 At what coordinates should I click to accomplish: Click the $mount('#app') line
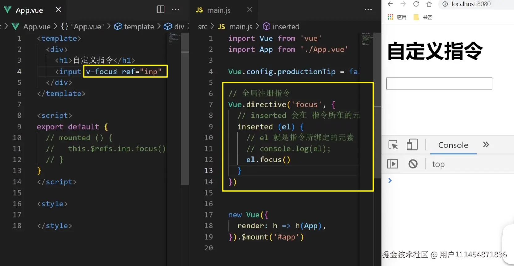click(x=266, y=237)
